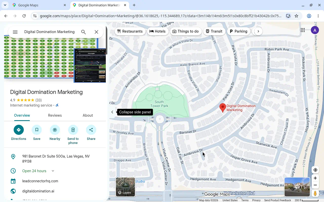Expand the Open 24 hours dropdown
This screenshot has height=202, width=324.
[53, 171]
